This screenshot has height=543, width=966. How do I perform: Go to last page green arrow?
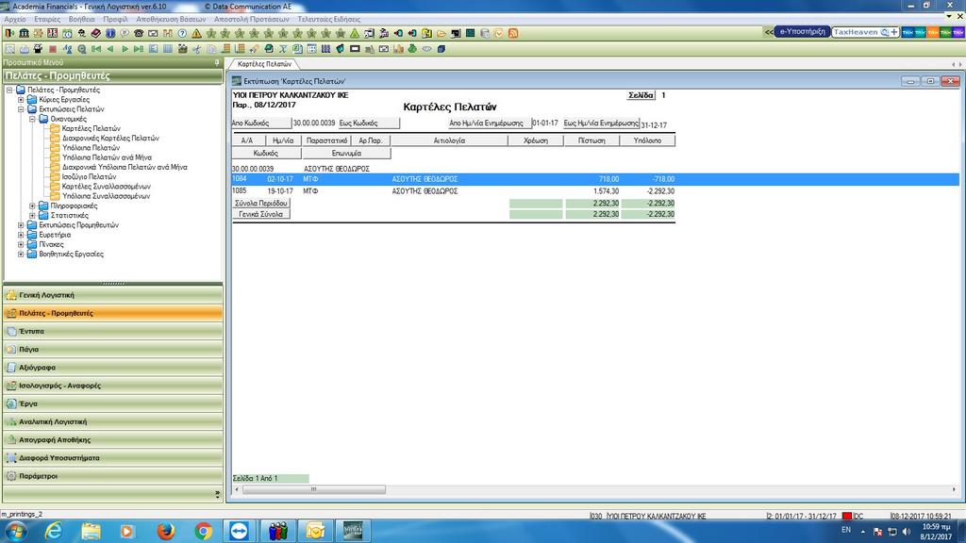139,49
